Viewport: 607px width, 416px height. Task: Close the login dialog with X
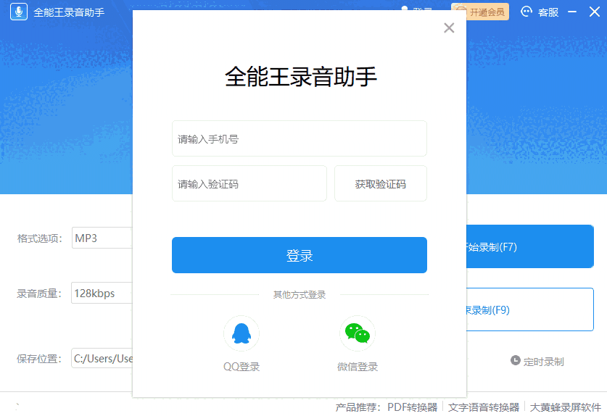pyautogui.click(x=449, y=28)
